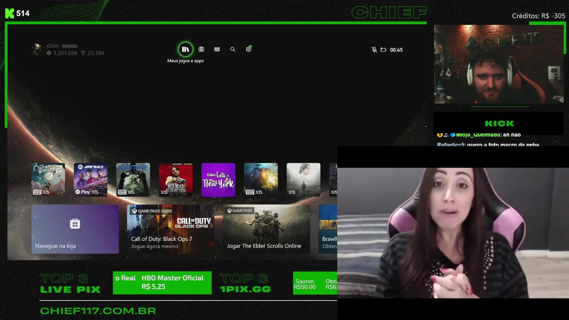Viewport: 569px width, 320px height.
Task: Click the streamer webcam feed
Action: point(499,64)
